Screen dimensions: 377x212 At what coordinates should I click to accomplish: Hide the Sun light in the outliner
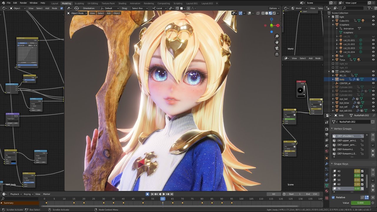point(373,56)
